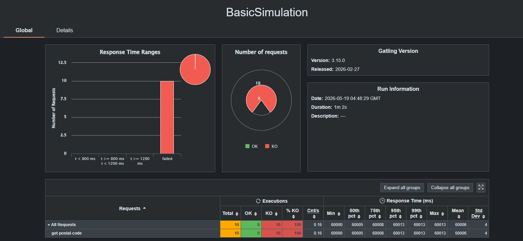Sort by Max response time arrows
Image resolution: width=523 pixels, height=241 pixels.
pyautogui.click(x=443, y=214)
